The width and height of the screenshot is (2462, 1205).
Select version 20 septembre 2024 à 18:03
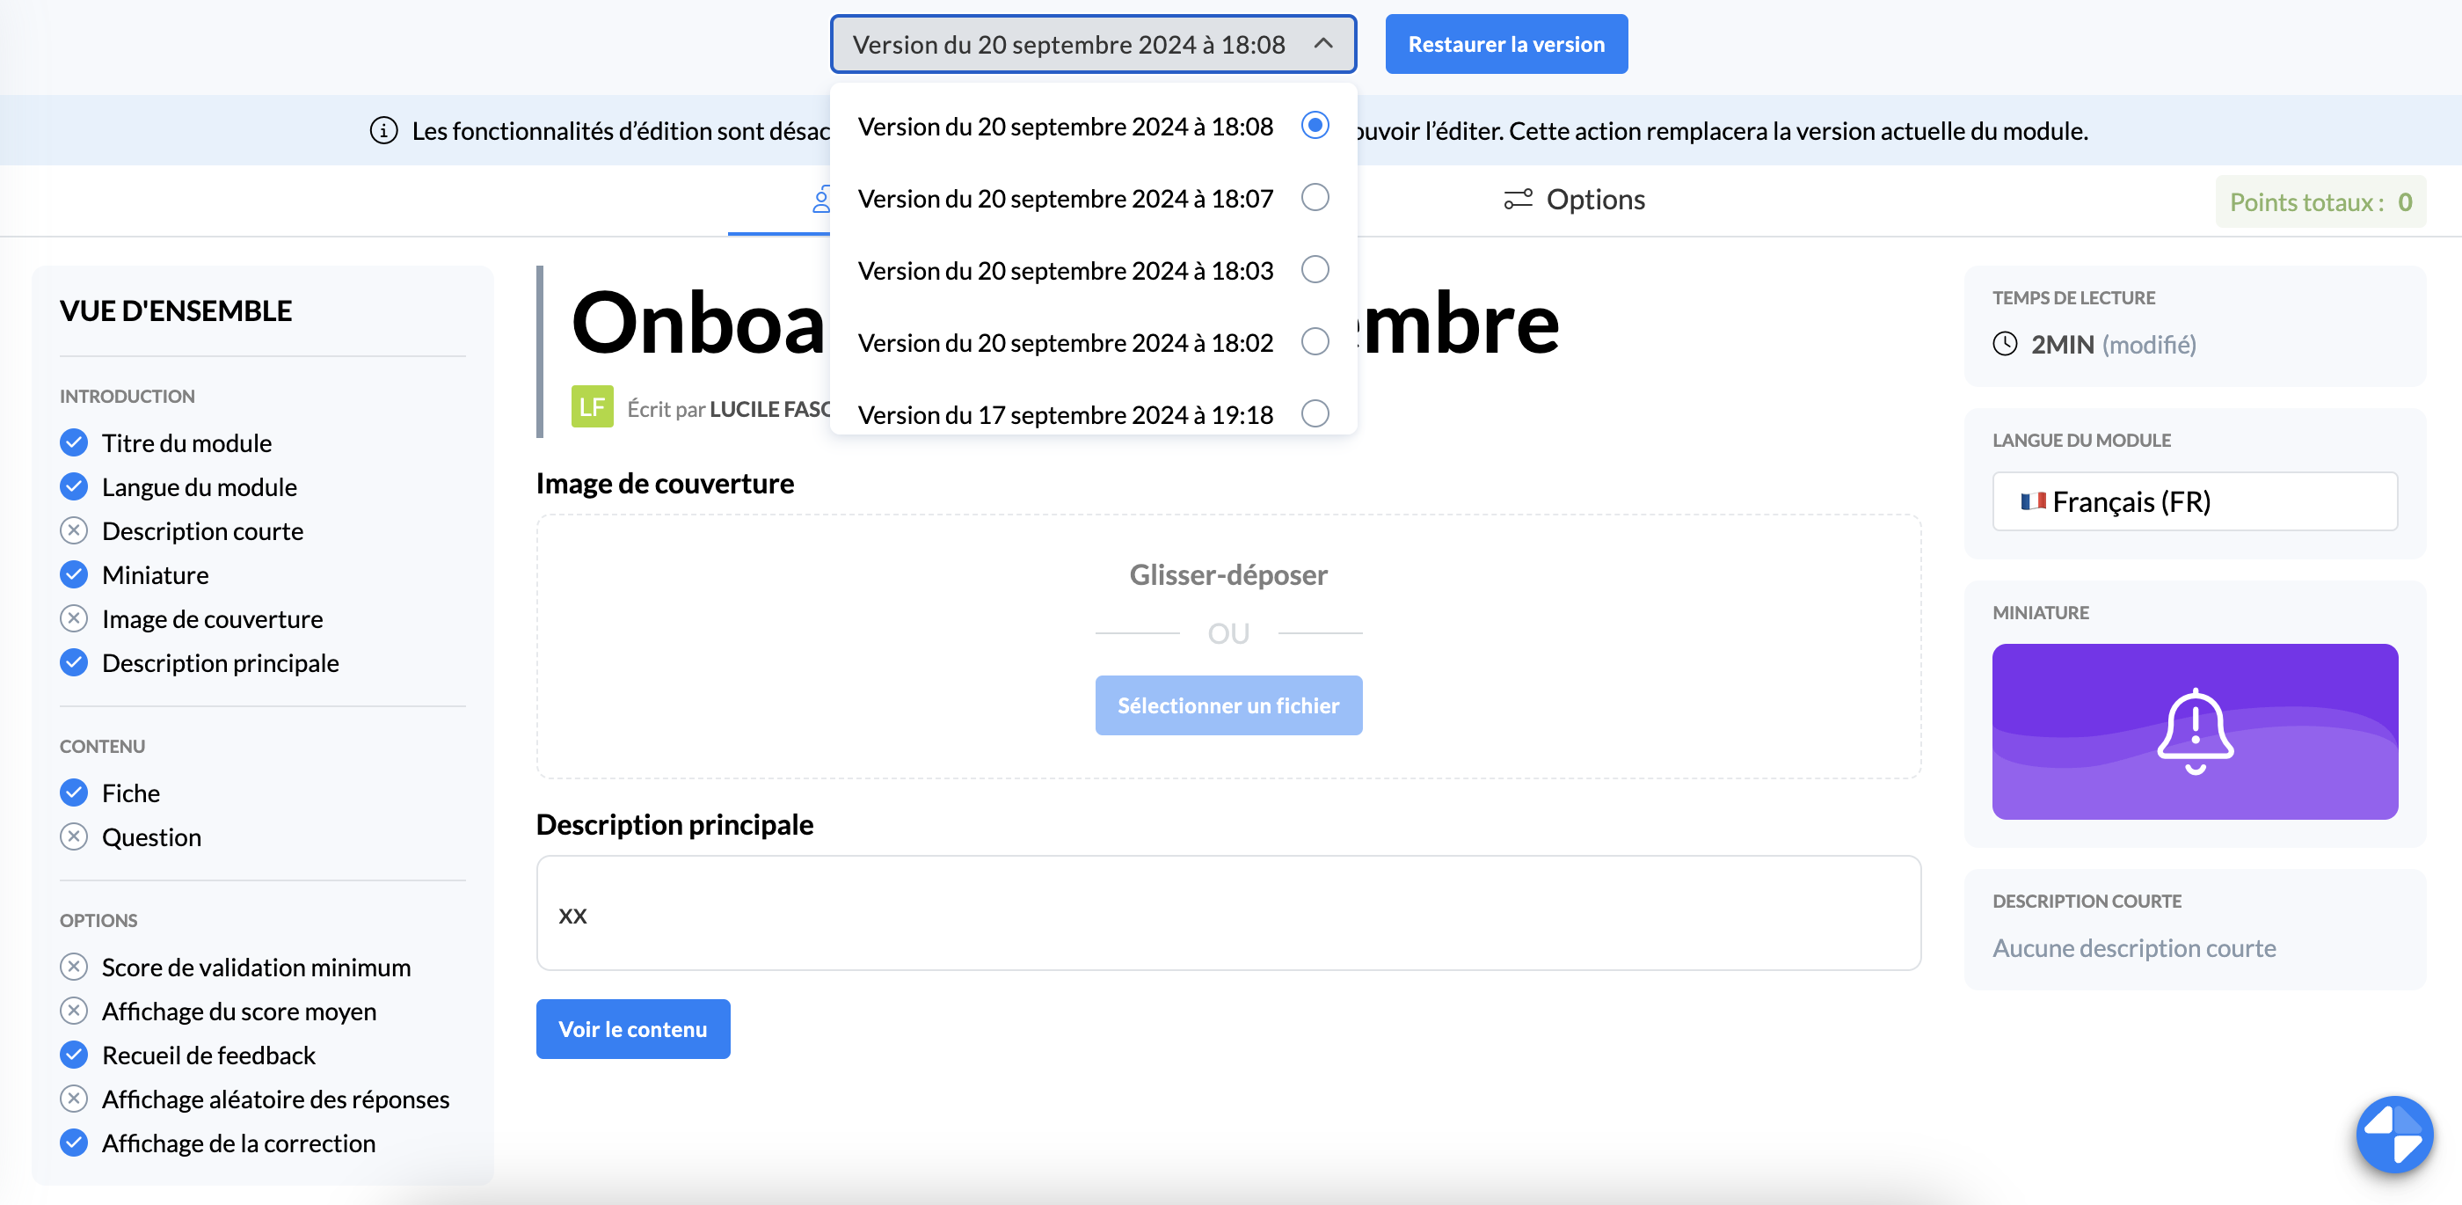pyautogui.click(x=1315, y=270)
